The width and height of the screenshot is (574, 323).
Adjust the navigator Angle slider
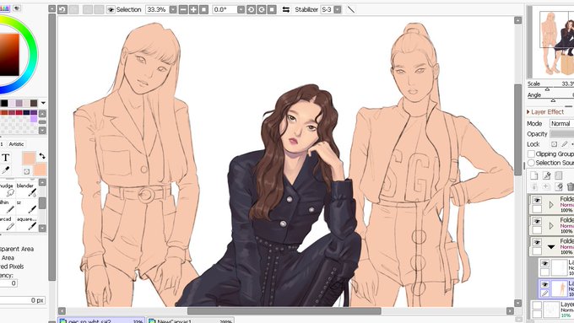[553, 100]
